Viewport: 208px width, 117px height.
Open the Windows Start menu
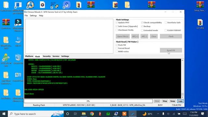click(x=4, y=114)
